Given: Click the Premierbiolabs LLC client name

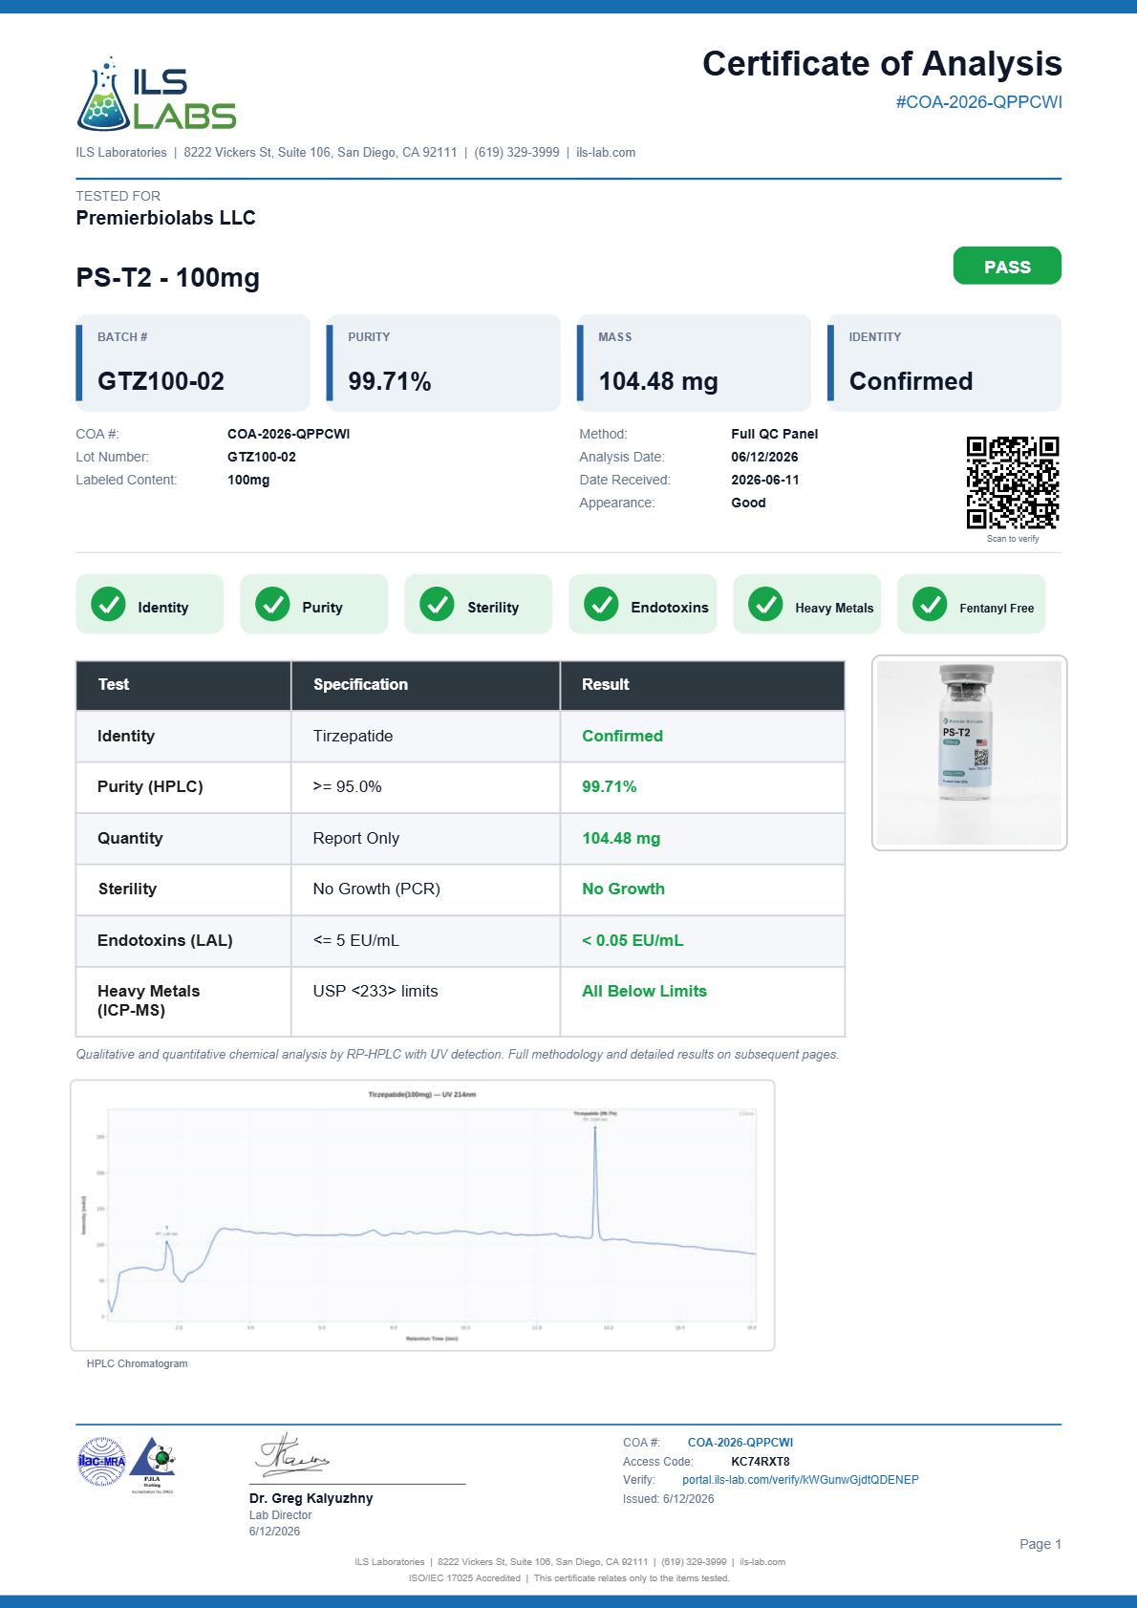Looking at the screenshot, I should coord(166,218).
